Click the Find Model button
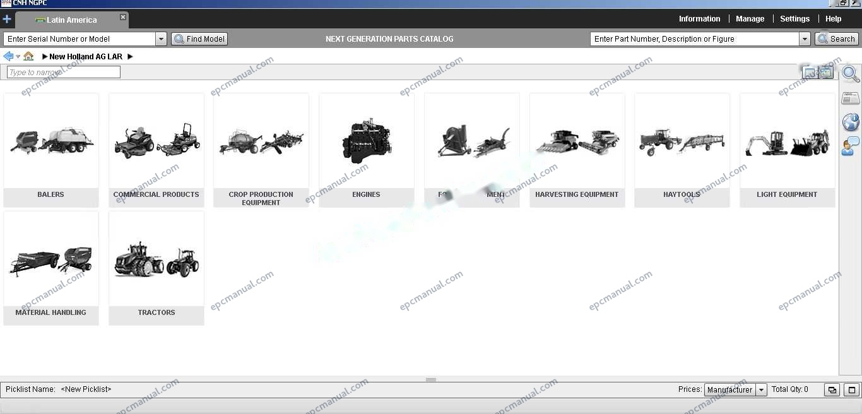862x414 pixels. 199,39
